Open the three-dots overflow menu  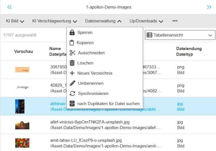tap(175, 21)
